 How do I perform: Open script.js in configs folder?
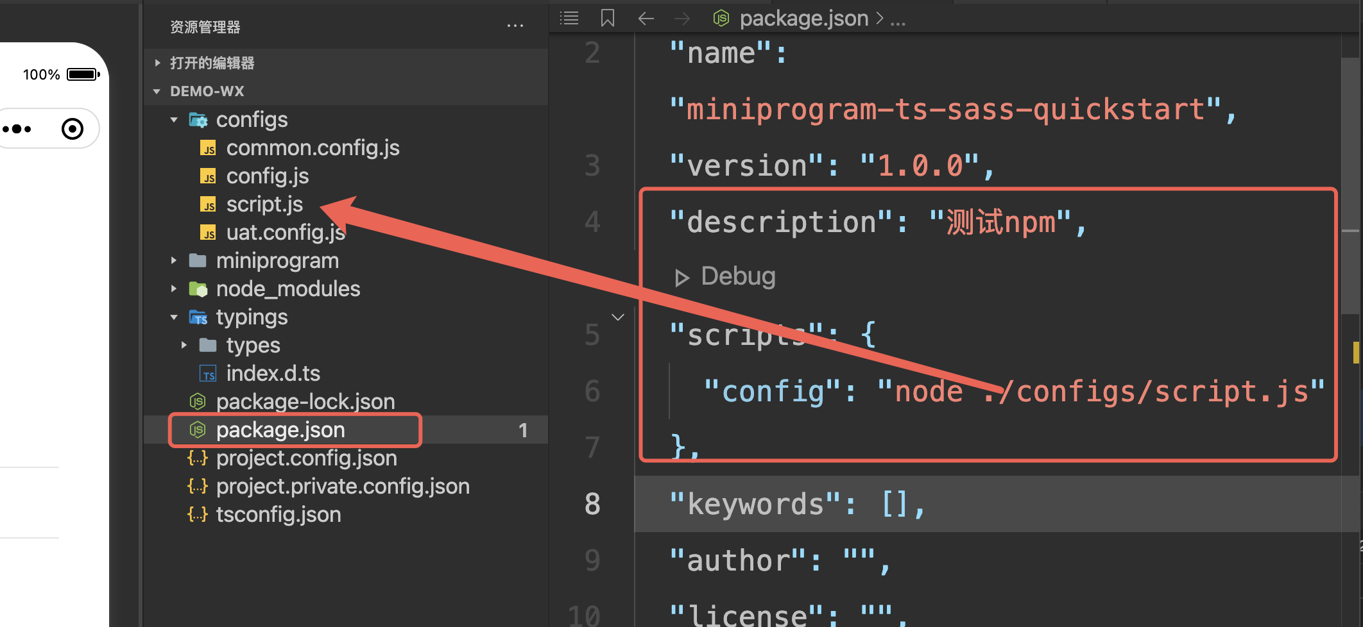[x=264, y=205]
